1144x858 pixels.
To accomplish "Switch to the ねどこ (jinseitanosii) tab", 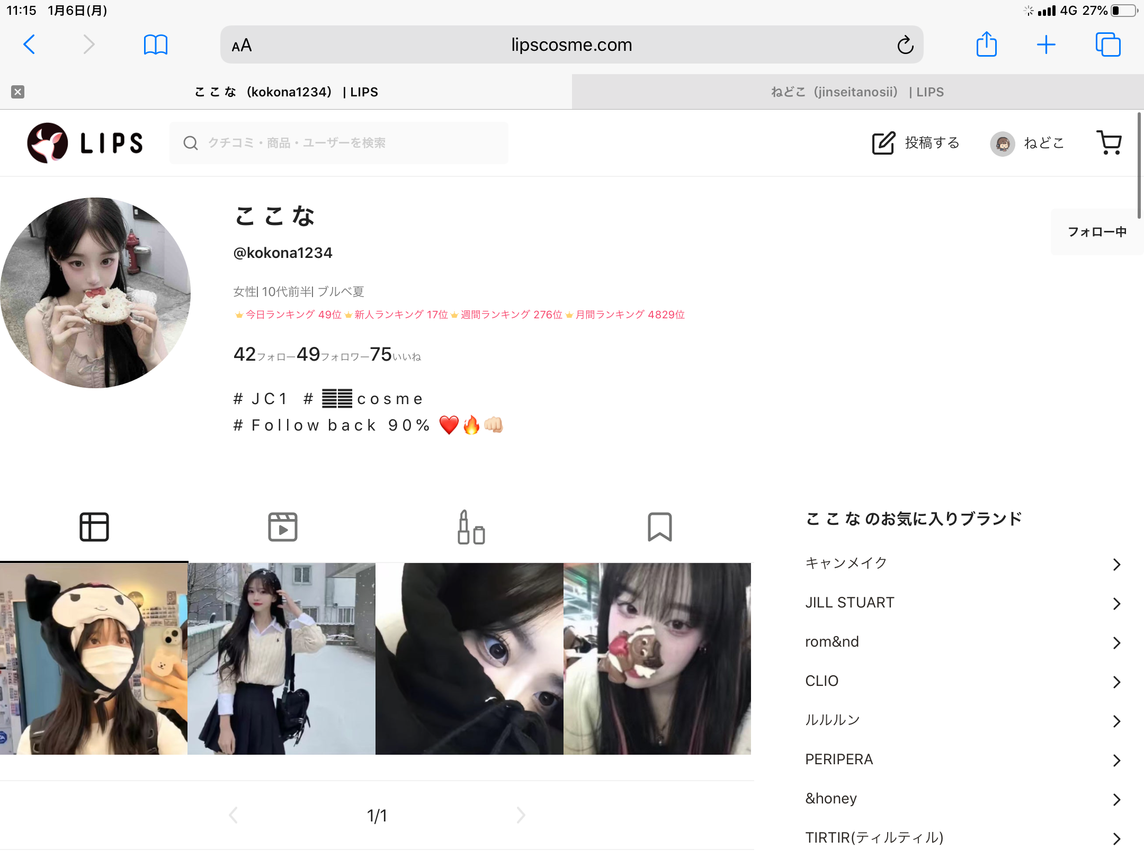I will 857,92.
